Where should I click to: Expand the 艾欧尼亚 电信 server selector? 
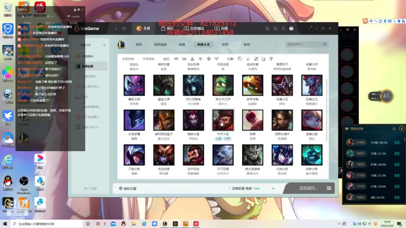273,188
